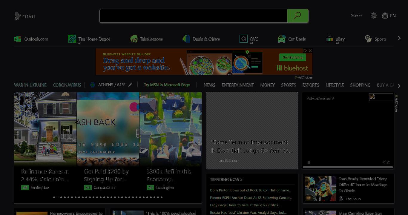Click Get Building on Bluehost ad
Screen dimensions: 408x215
tap(292, 57)
